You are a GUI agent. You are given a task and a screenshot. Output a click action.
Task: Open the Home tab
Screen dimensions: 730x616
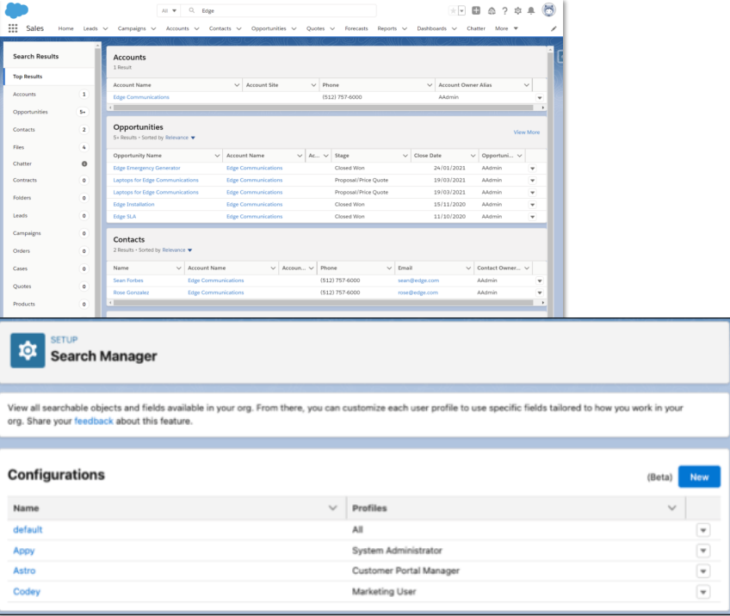(65, 28)
